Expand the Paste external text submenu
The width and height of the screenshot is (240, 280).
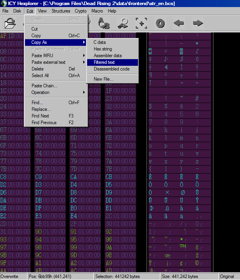point(56,62)
